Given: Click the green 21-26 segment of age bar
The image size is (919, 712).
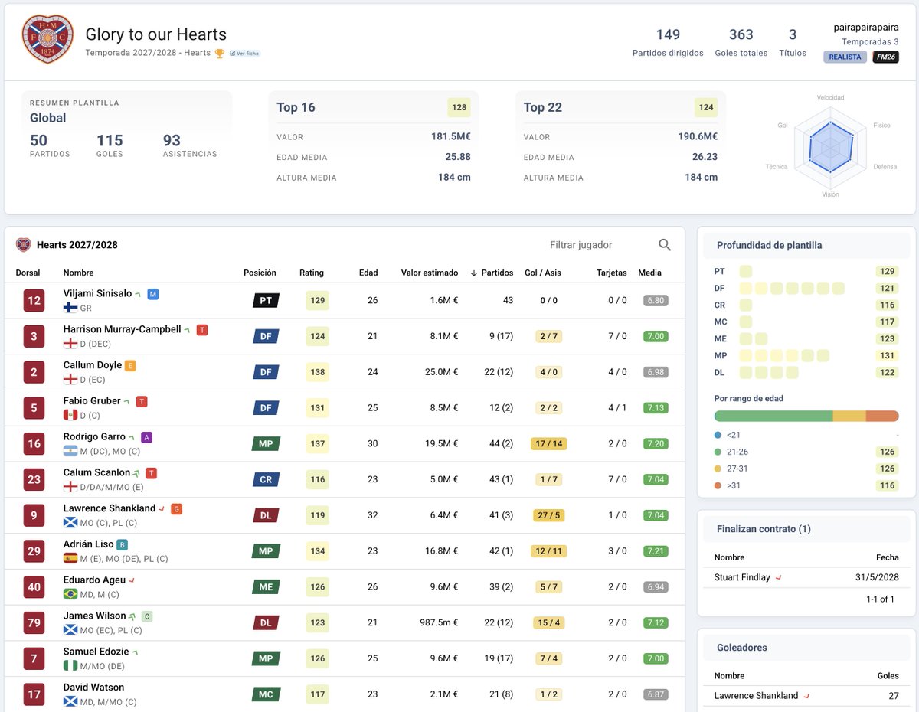Looking at the screenshot, I should coord(773,416).
